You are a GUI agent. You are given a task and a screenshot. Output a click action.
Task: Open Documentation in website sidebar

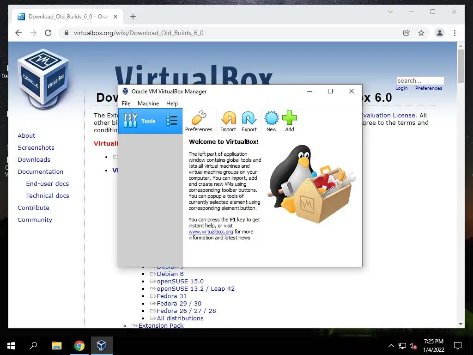point(41,172)
